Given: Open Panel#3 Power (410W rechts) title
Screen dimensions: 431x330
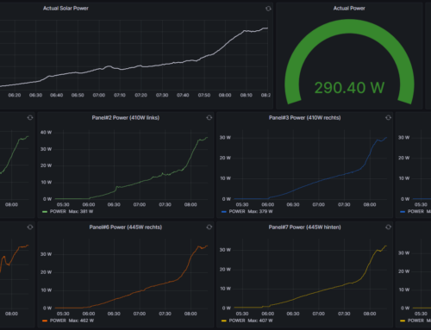Looking at the screenshot, I should (x=304, y=117).
